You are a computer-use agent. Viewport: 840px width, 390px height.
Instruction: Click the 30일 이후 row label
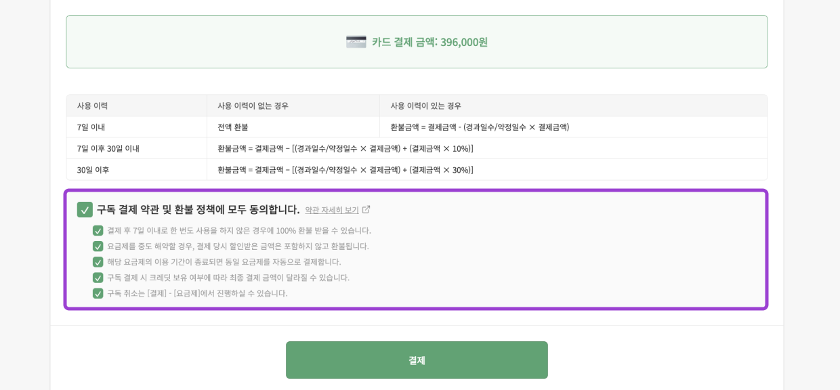coord(93,170)
